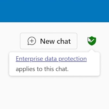Click the tooltip's pointer arrow under the shield

click(x=92, y=51)
